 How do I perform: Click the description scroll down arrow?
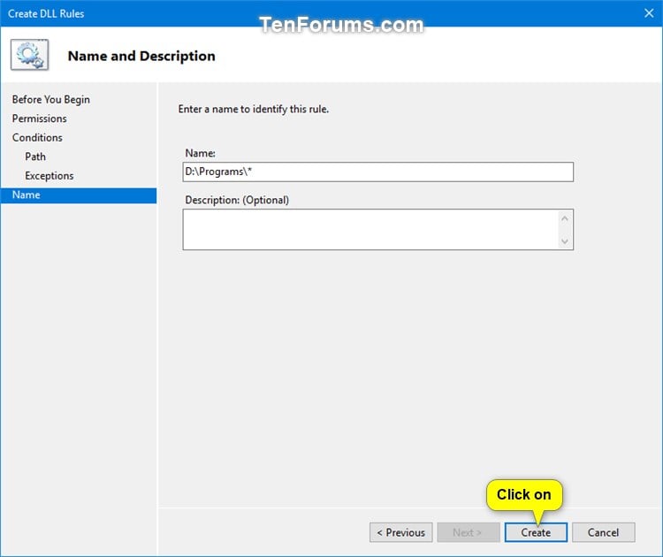[565, 241]
